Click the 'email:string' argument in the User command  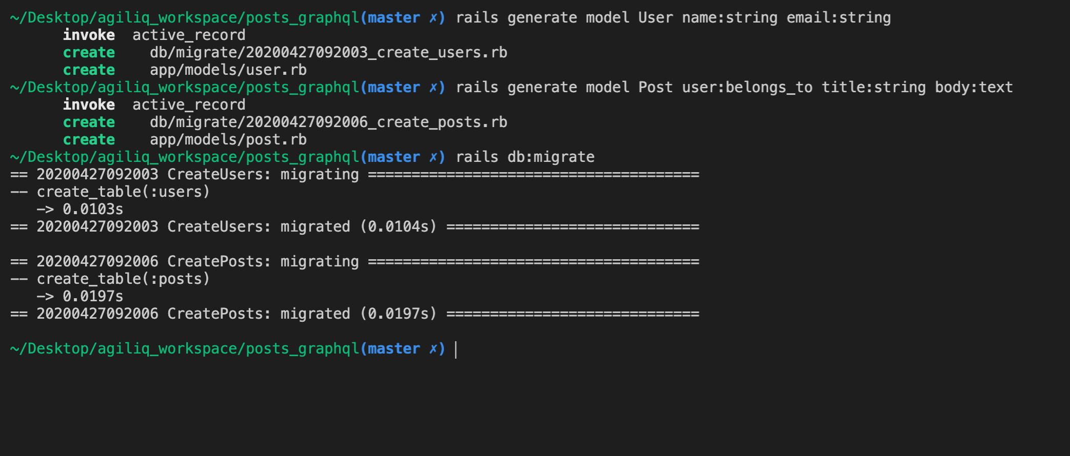pyautogui.click(x=838, y=17)
